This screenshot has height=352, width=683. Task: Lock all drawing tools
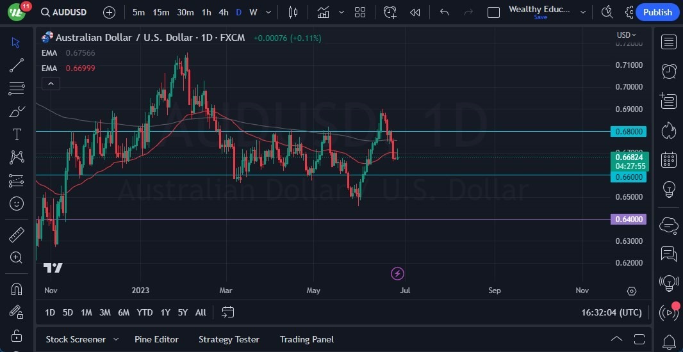coord(17,335)
